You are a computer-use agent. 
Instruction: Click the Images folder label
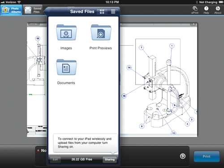point(66,48)
